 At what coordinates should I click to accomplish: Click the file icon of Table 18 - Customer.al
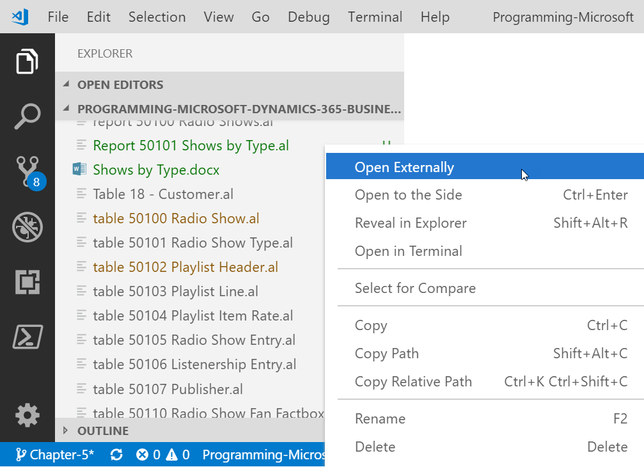pyautogui.click(x=81, y=194)
